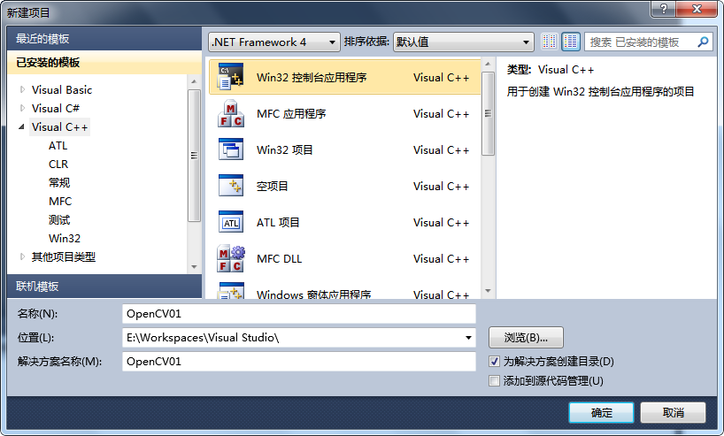The width and height of the screenshot is (724, 436).
Task: Open the 排序依据 默认值 dropdown
Action: 464,42
